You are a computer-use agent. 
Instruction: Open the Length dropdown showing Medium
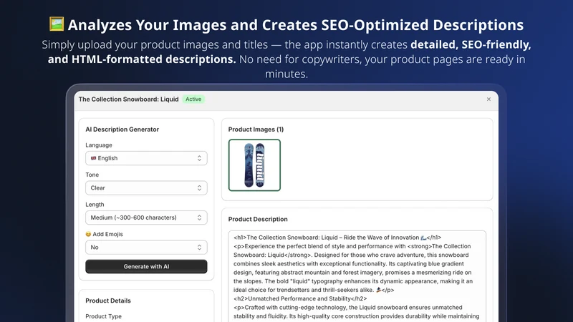tap(146, 218)
